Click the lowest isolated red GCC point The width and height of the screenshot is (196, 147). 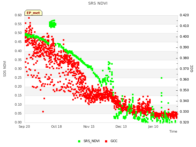point(43,111)
